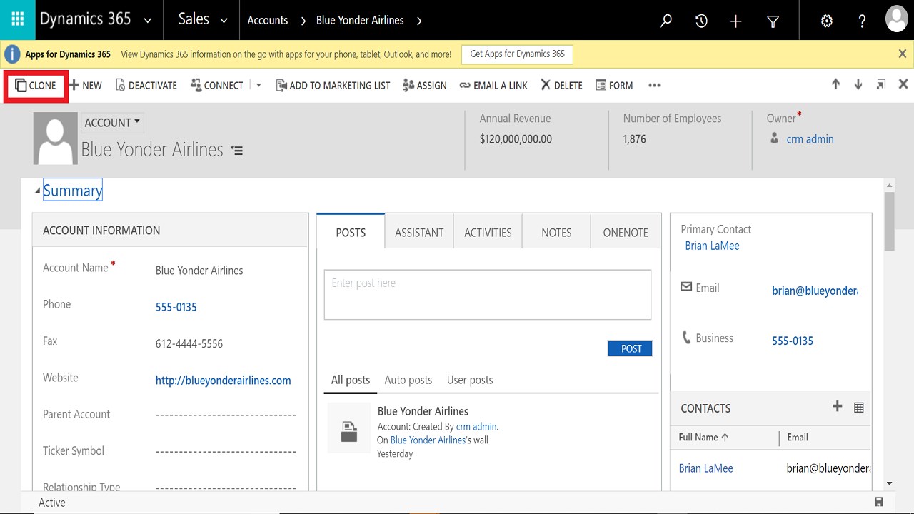Click the Summary section heading
Image resolution: width=914 pixels, height=514 pixels.
click(72, 190)
